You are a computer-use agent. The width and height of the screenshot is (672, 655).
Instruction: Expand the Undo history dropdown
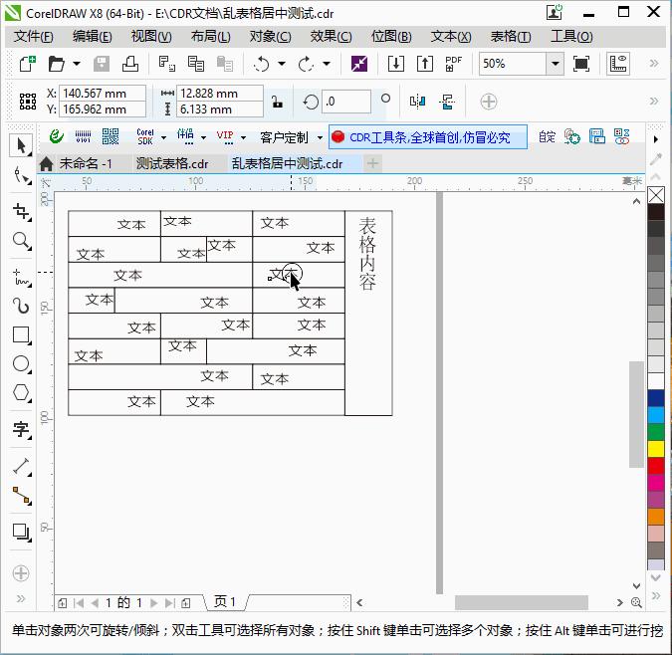click(282, 64)
